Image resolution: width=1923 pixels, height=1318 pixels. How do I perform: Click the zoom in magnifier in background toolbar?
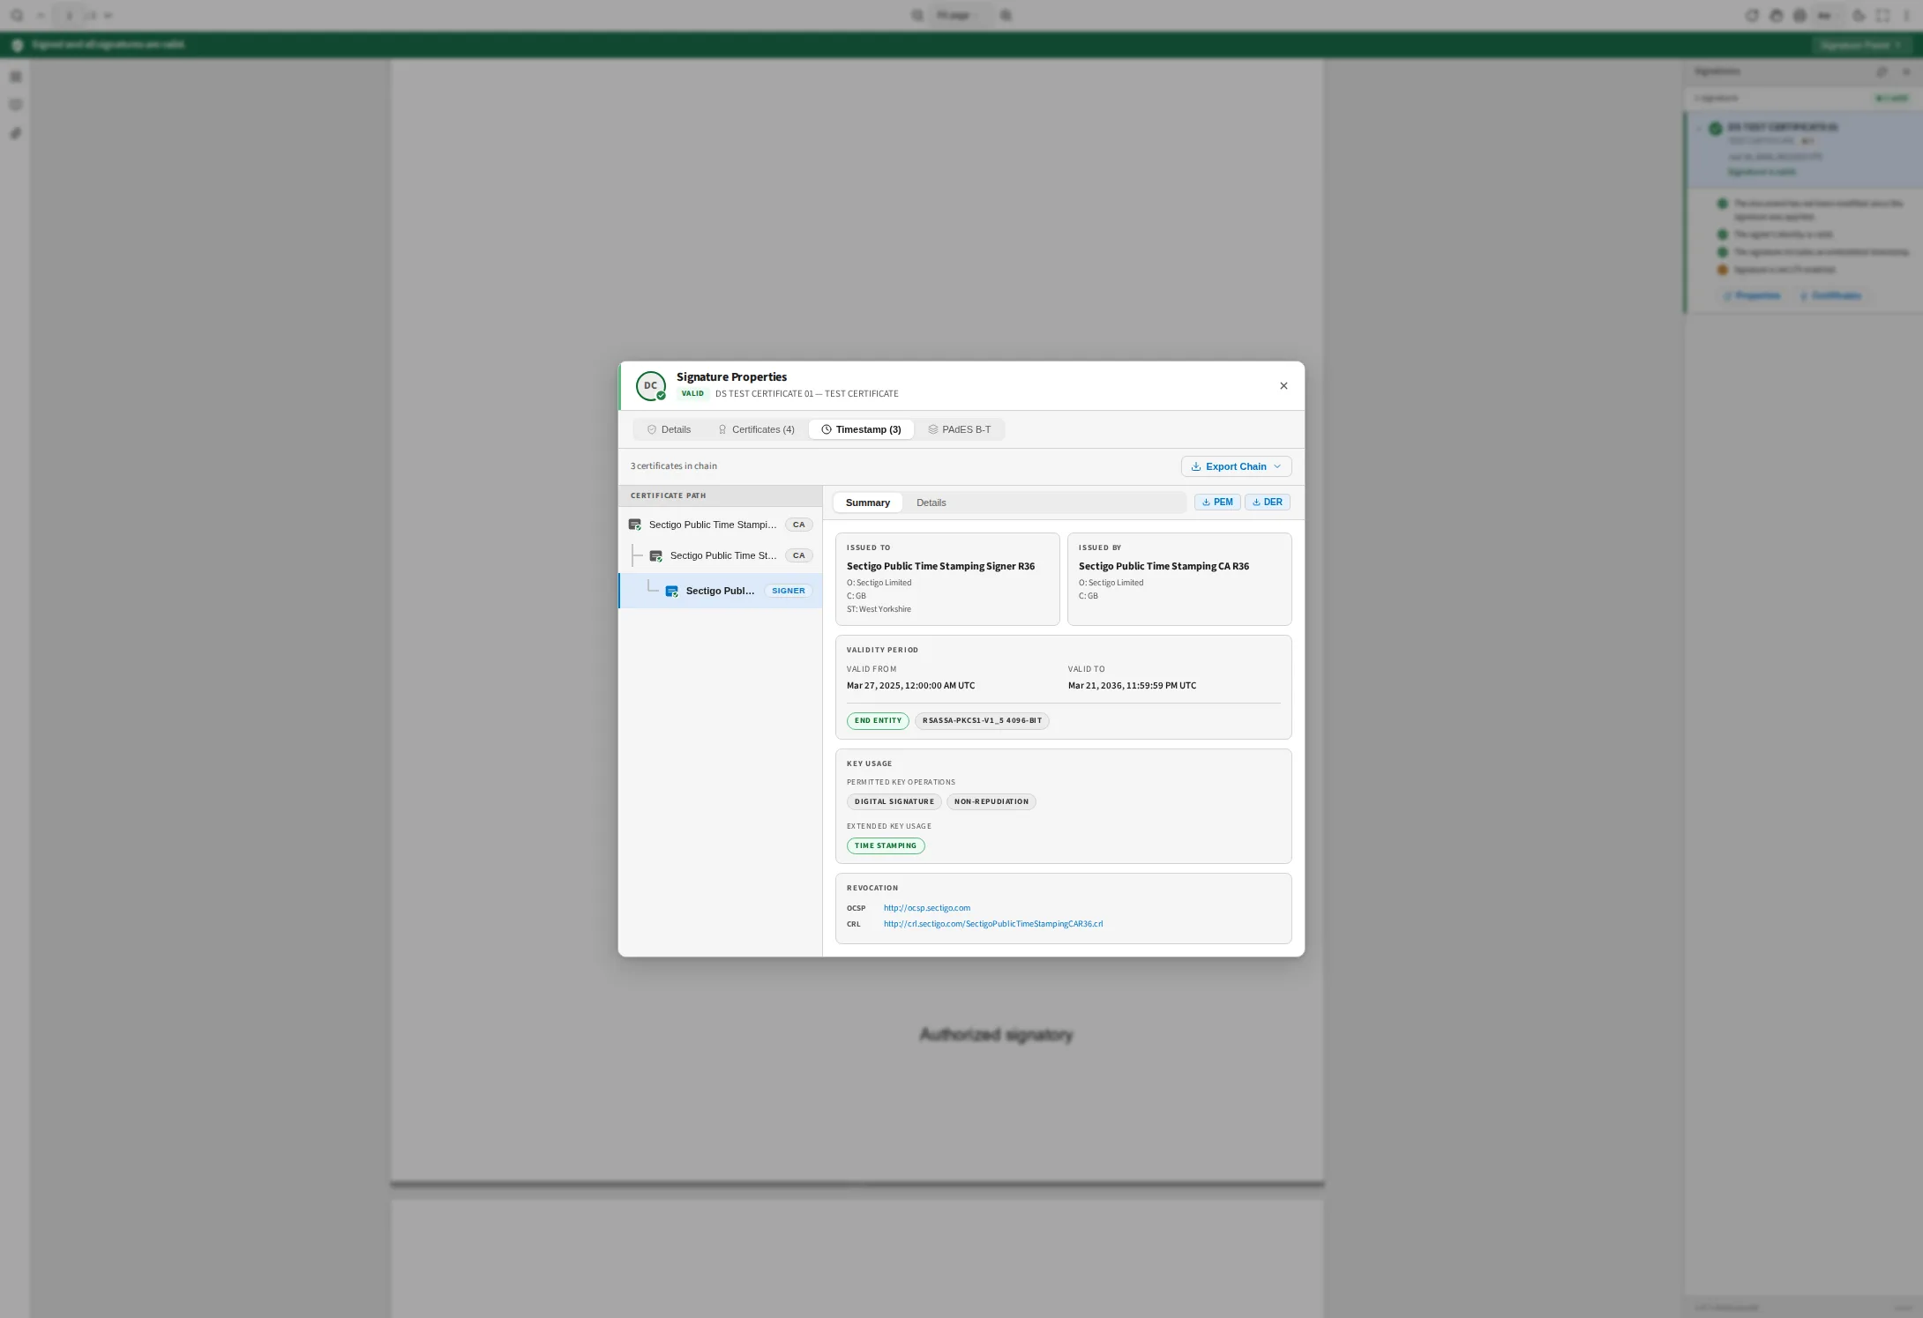(1006, 15)
